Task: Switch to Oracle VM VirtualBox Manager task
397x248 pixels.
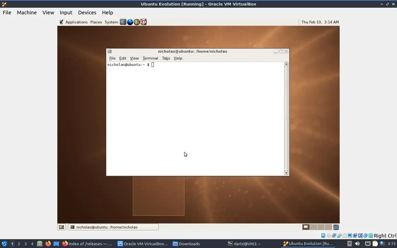Action: click(143, 244)
